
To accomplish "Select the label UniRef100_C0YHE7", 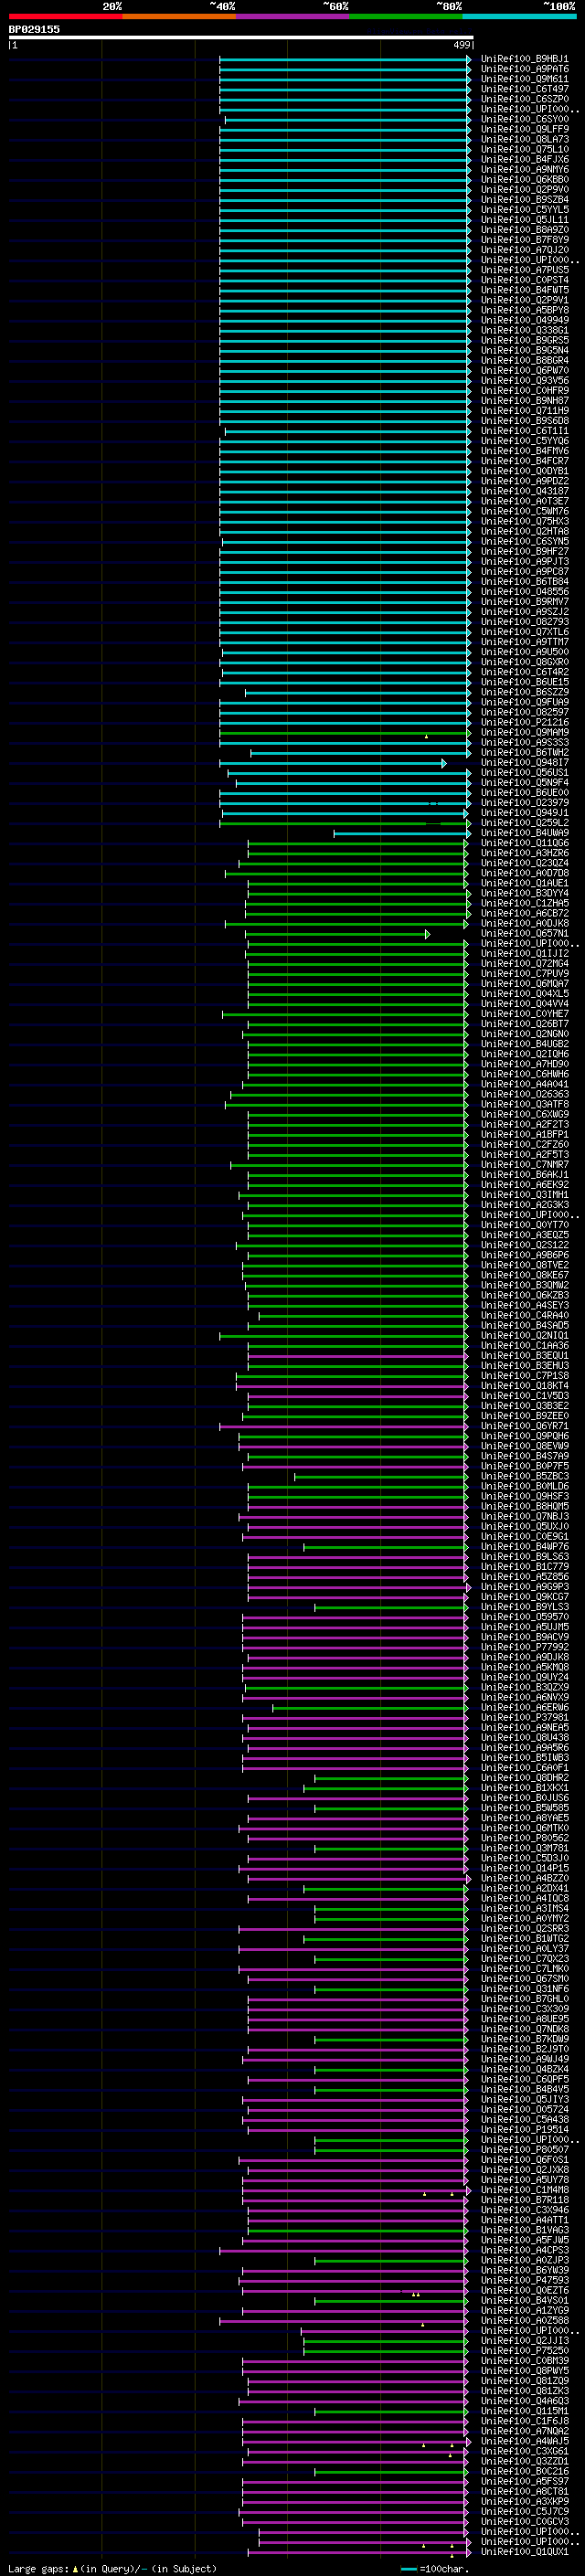I will tap(524, 1013).
